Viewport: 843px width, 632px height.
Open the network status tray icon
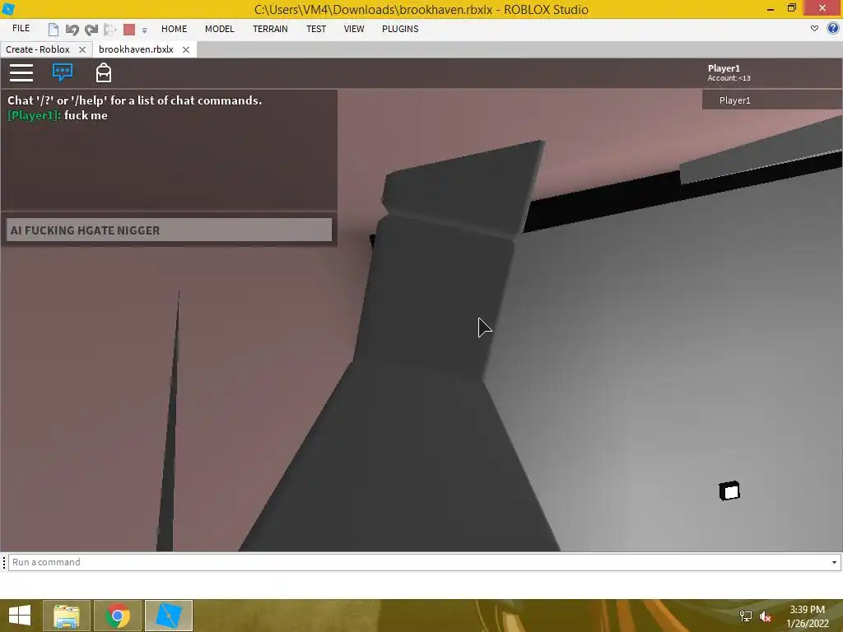[746, 616]
